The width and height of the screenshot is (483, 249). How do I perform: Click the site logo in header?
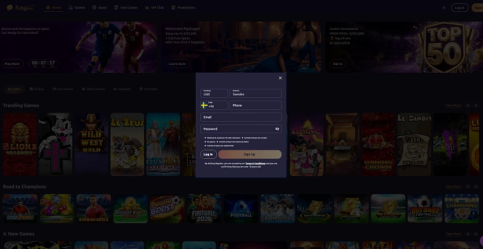tap(20, 7)
